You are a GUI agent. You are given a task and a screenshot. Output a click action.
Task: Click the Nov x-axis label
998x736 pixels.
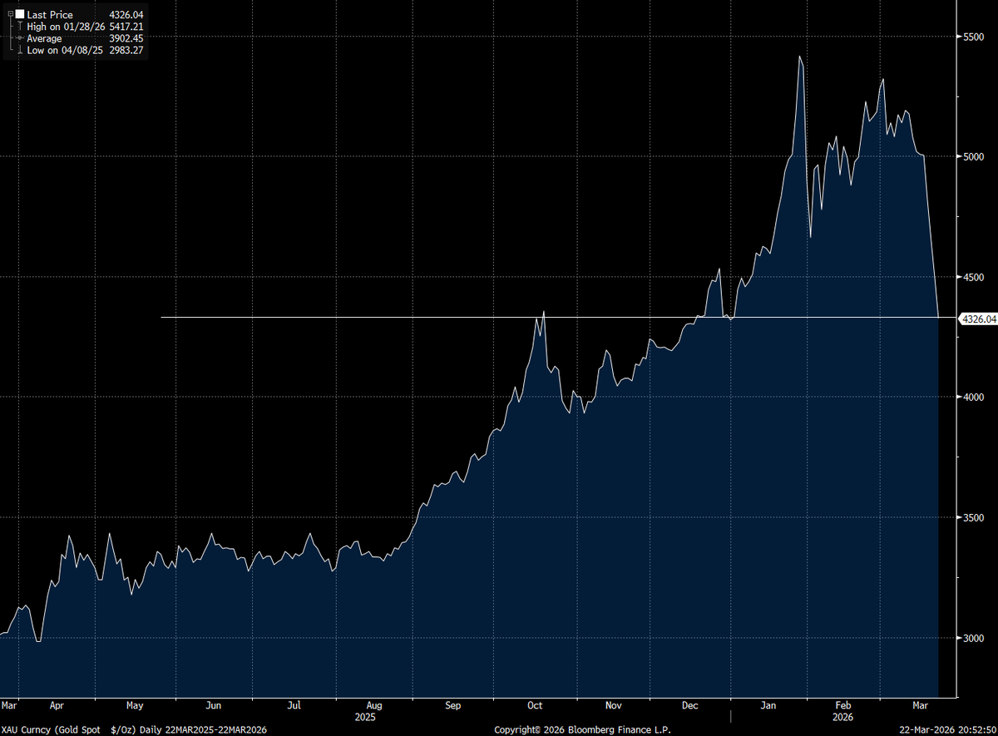tap(613, 705)
